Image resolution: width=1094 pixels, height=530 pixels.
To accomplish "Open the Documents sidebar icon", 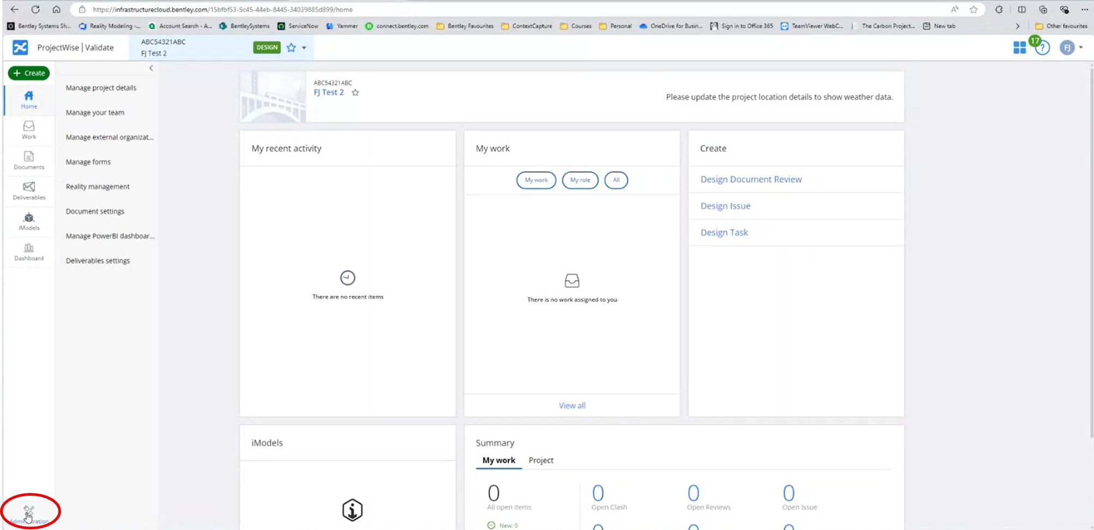I will point(29,161).
